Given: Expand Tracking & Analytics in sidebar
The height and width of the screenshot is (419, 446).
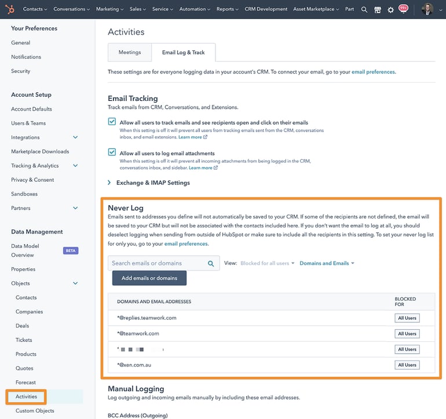Looking at the screenshot, I should coord(75,165).
